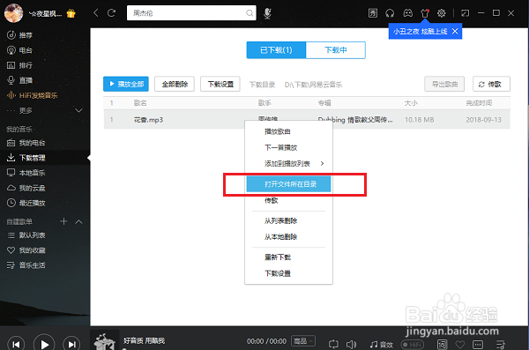
Task: Click album cover thumbnail in player bar
Action: click(105, 340)
